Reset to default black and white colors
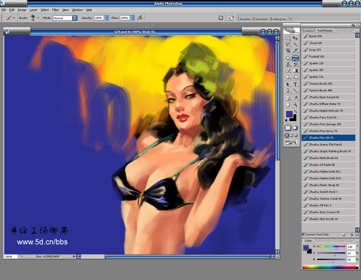 coord(287,120)
